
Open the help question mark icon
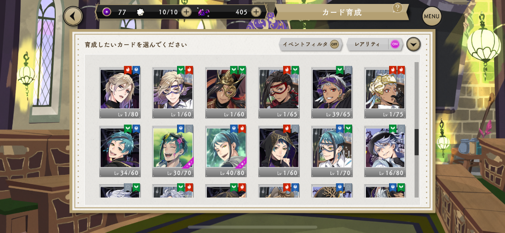[x=398, y=8]
